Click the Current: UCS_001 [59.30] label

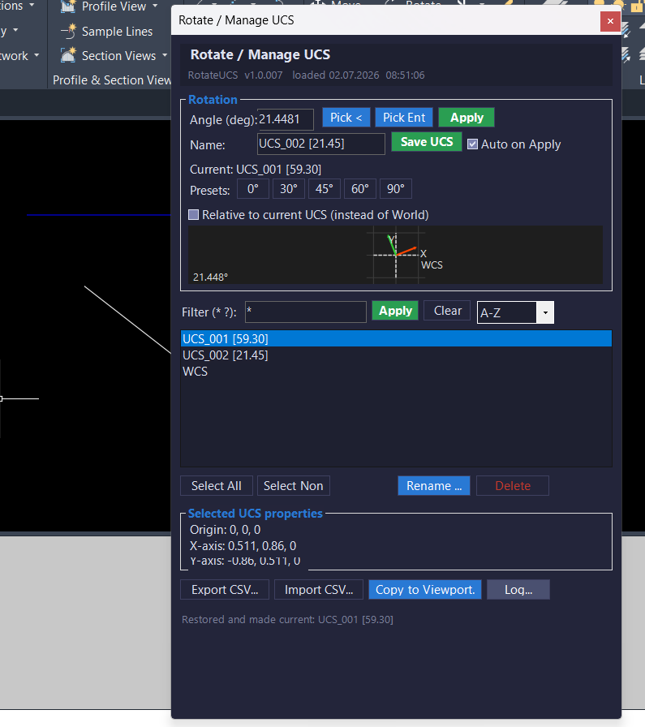(256, 170)
